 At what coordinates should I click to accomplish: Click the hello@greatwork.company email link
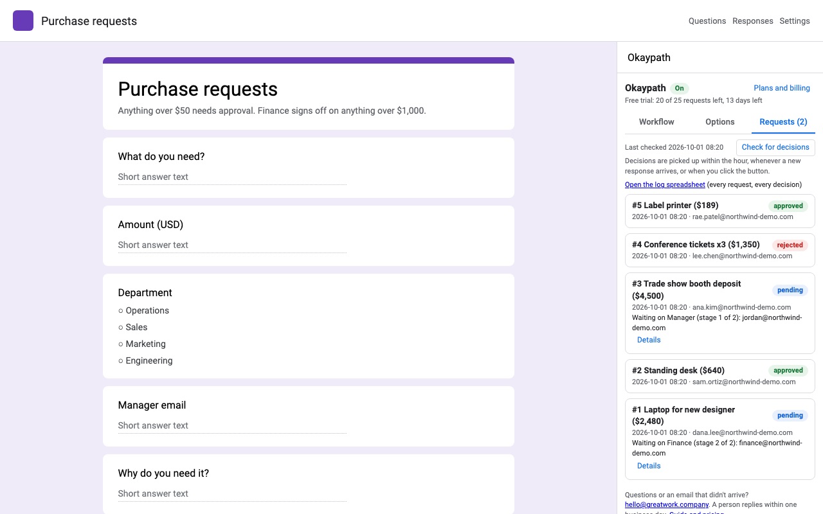click(667, 505)
